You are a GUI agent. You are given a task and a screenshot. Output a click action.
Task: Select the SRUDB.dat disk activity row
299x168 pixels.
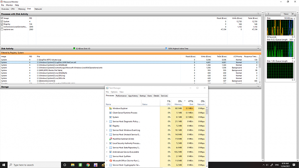pyautogui.click(x=129, y=65)
